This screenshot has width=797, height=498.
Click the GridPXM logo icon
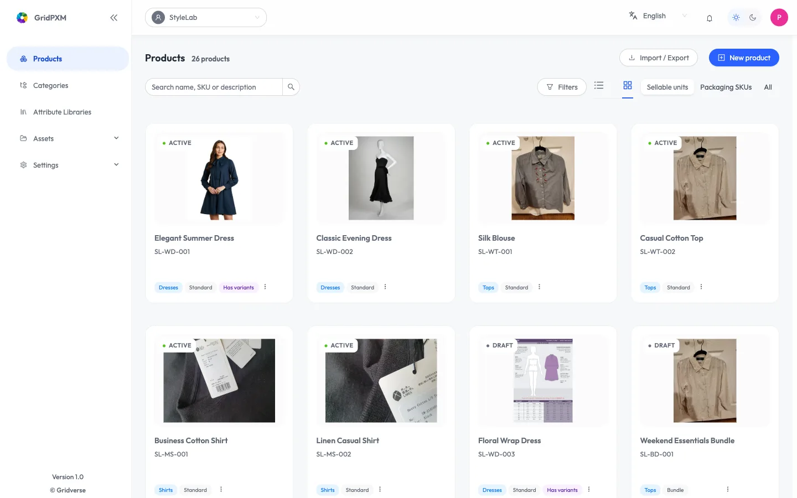(x=22, y=18)
